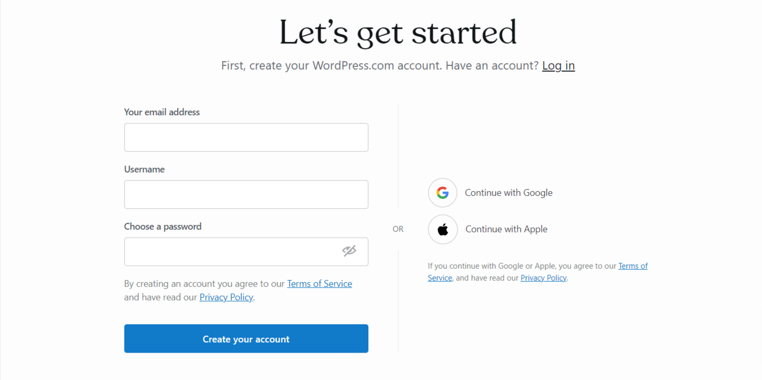The image size is (762, 380).
Task: Click the Apple logo icon
Action: pos(442,229)
